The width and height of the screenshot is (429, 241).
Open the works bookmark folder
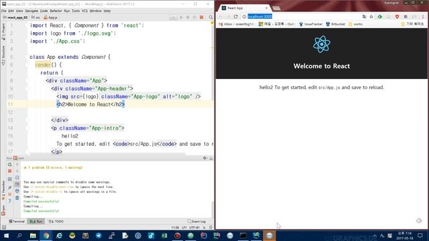tap(355, 24)
